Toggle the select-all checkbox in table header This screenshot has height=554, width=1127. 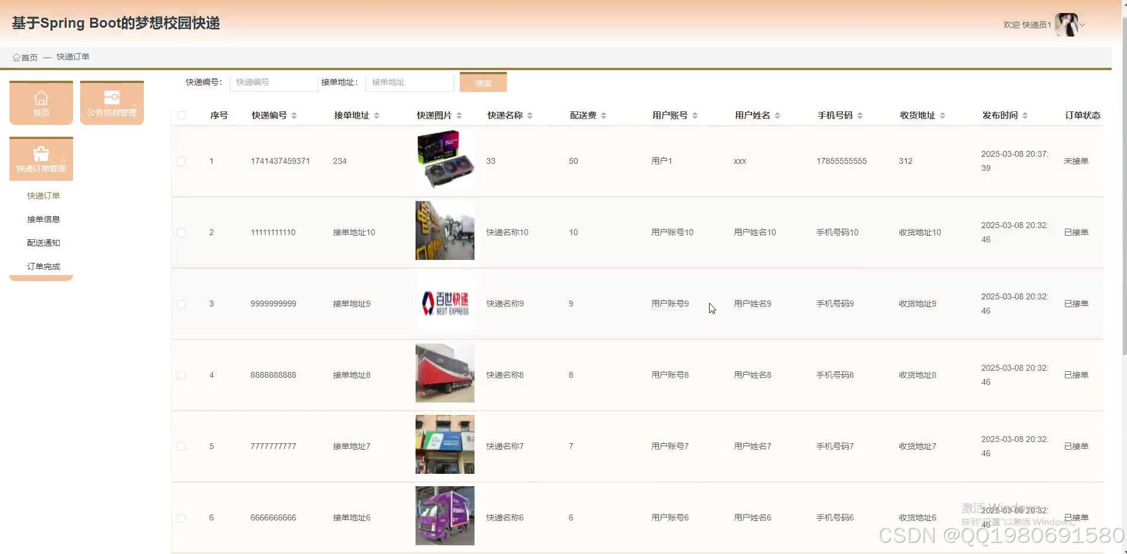pos(182,115)
